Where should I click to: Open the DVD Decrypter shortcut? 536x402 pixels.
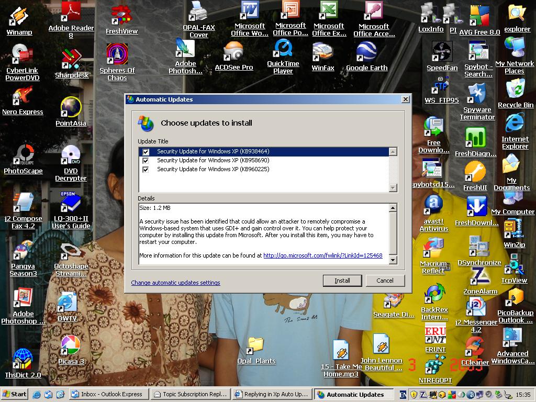coord(71,163)
